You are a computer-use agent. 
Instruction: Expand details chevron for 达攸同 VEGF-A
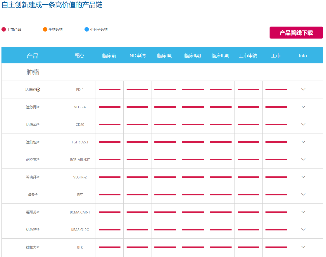click(x=303, y=107)
